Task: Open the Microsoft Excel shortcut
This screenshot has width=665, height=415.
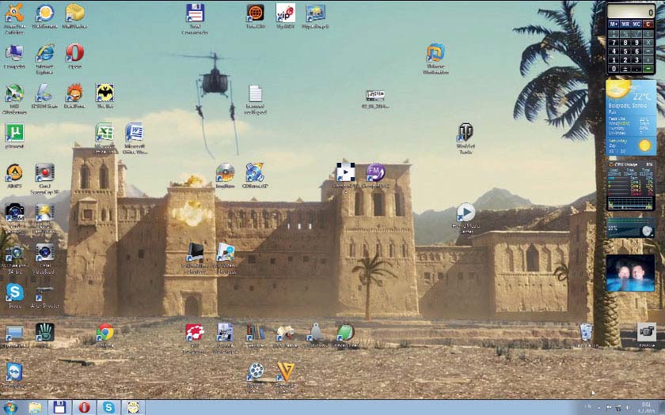Action: pos(104,133)
